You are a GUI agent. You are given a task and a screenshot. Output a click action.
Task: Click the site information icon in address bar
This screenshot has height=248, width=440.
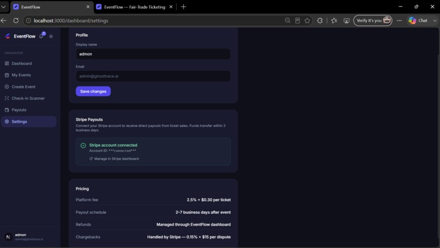[x=28, y=21]
